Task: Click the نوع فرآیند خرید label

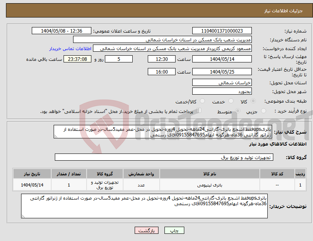Action: coord(290,111)
